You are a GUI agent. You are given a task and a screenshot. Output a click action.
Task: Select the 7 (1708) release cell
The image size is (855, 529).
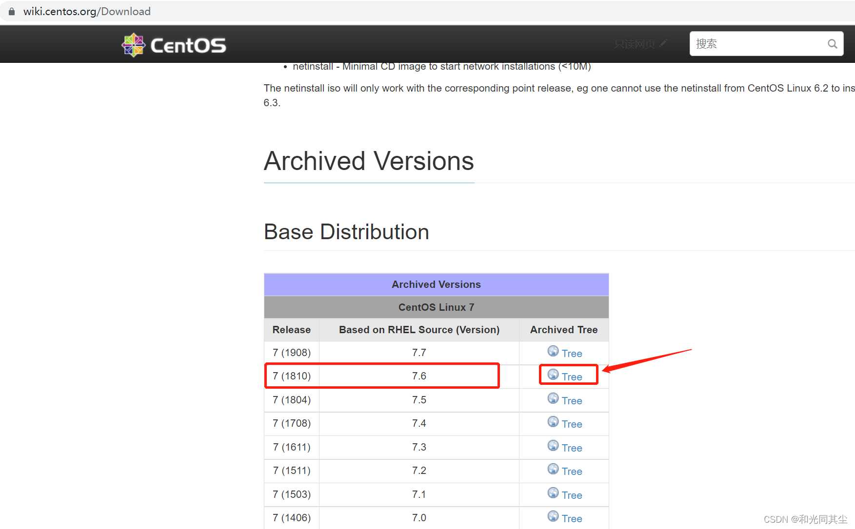pos(292,423)
